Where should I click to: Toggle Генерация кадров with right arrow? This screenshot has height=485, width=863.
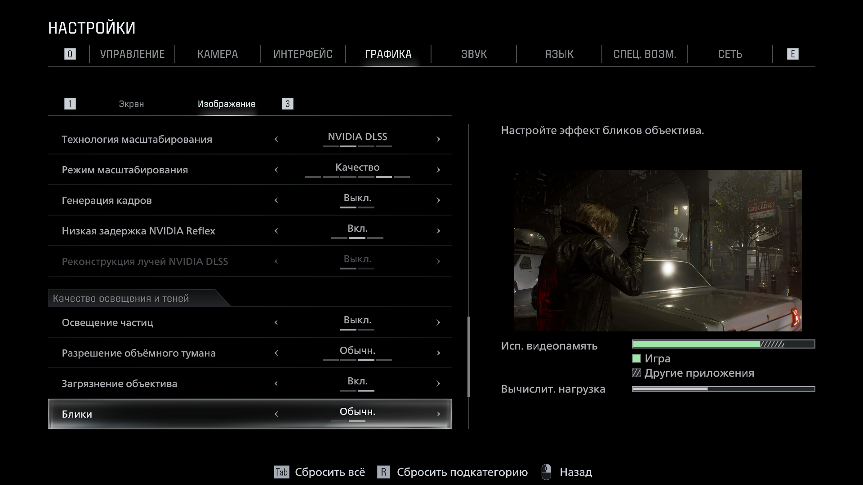pos(438,200)
